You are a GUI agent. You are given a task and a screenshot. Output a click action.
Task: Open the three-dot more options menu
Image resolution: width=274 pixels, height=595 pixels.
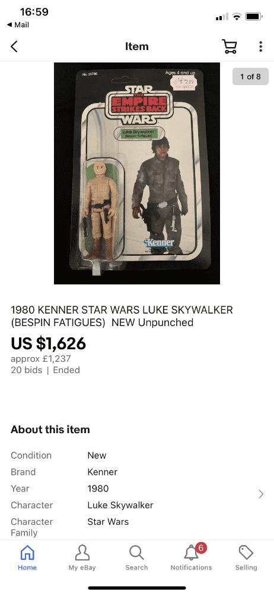point(260,46)
